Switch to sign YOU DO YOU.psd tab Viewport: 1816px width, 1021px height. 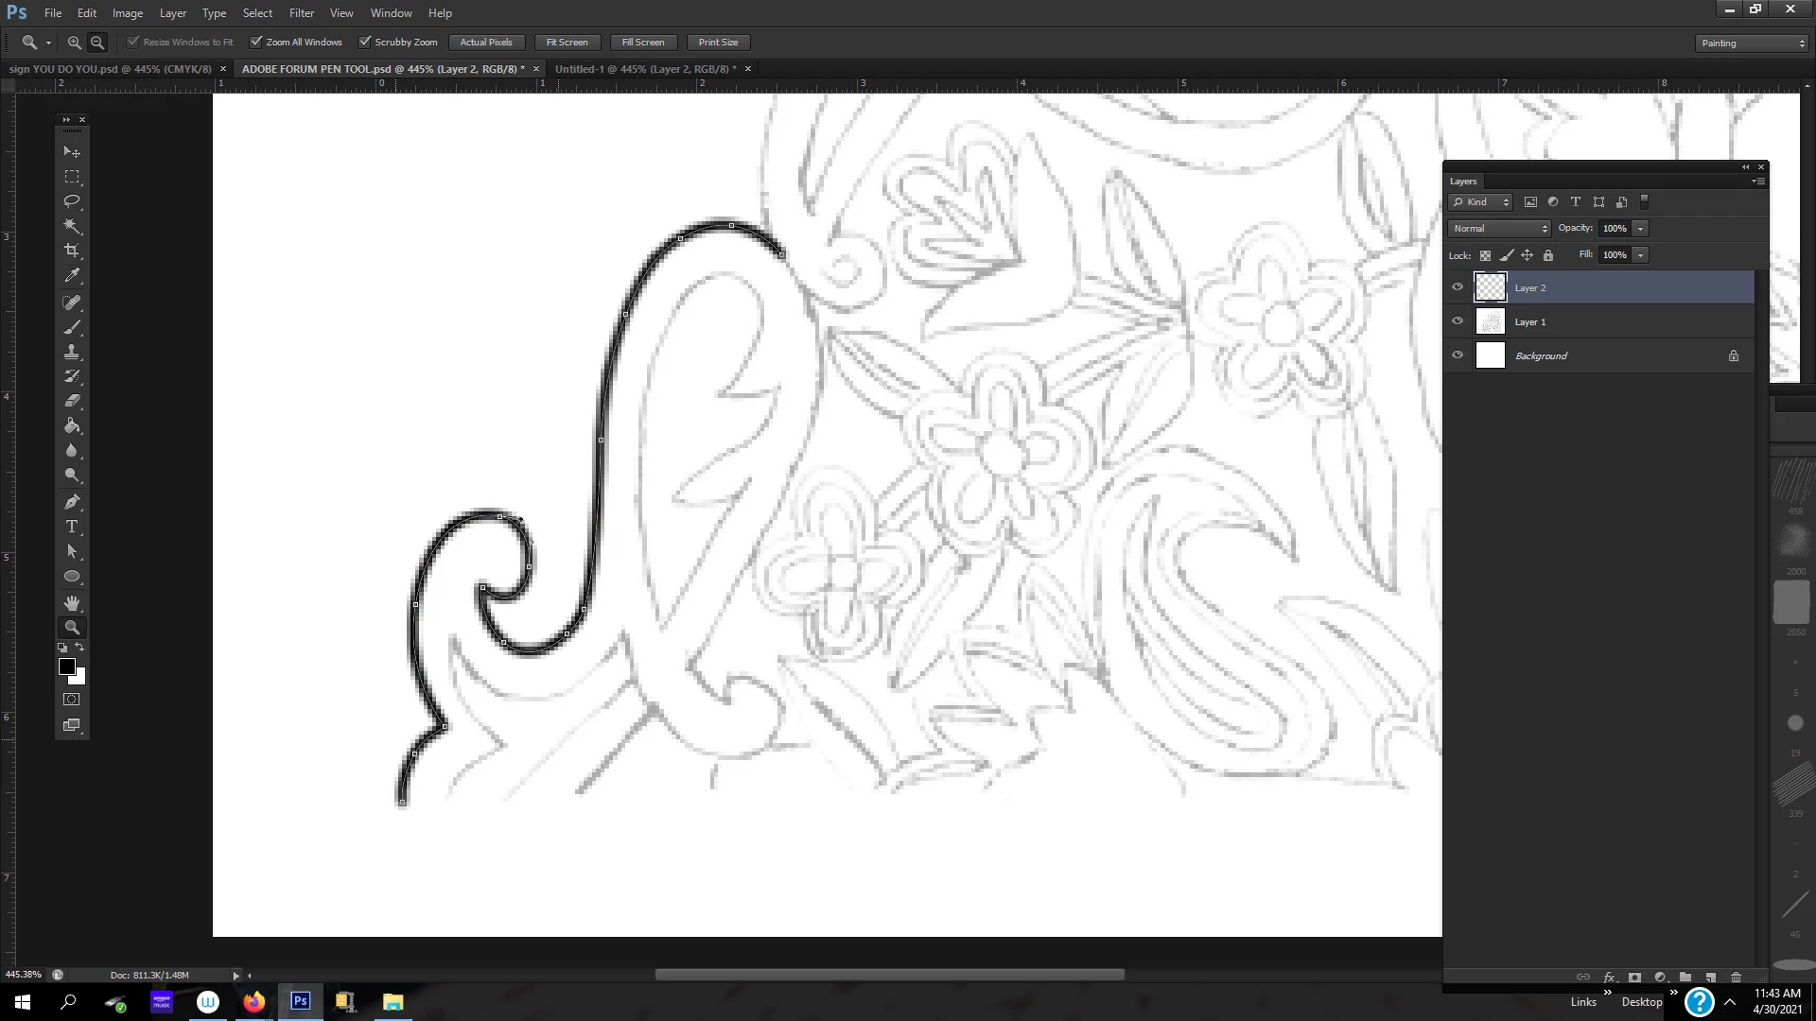(111, 69)
